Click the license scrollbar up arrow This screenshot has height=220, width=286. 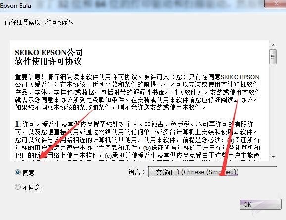(x=273, y=45)
